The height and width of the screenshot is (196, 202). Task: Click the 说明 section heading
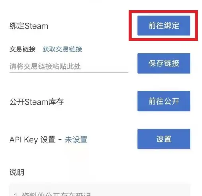tap(17, 172)
